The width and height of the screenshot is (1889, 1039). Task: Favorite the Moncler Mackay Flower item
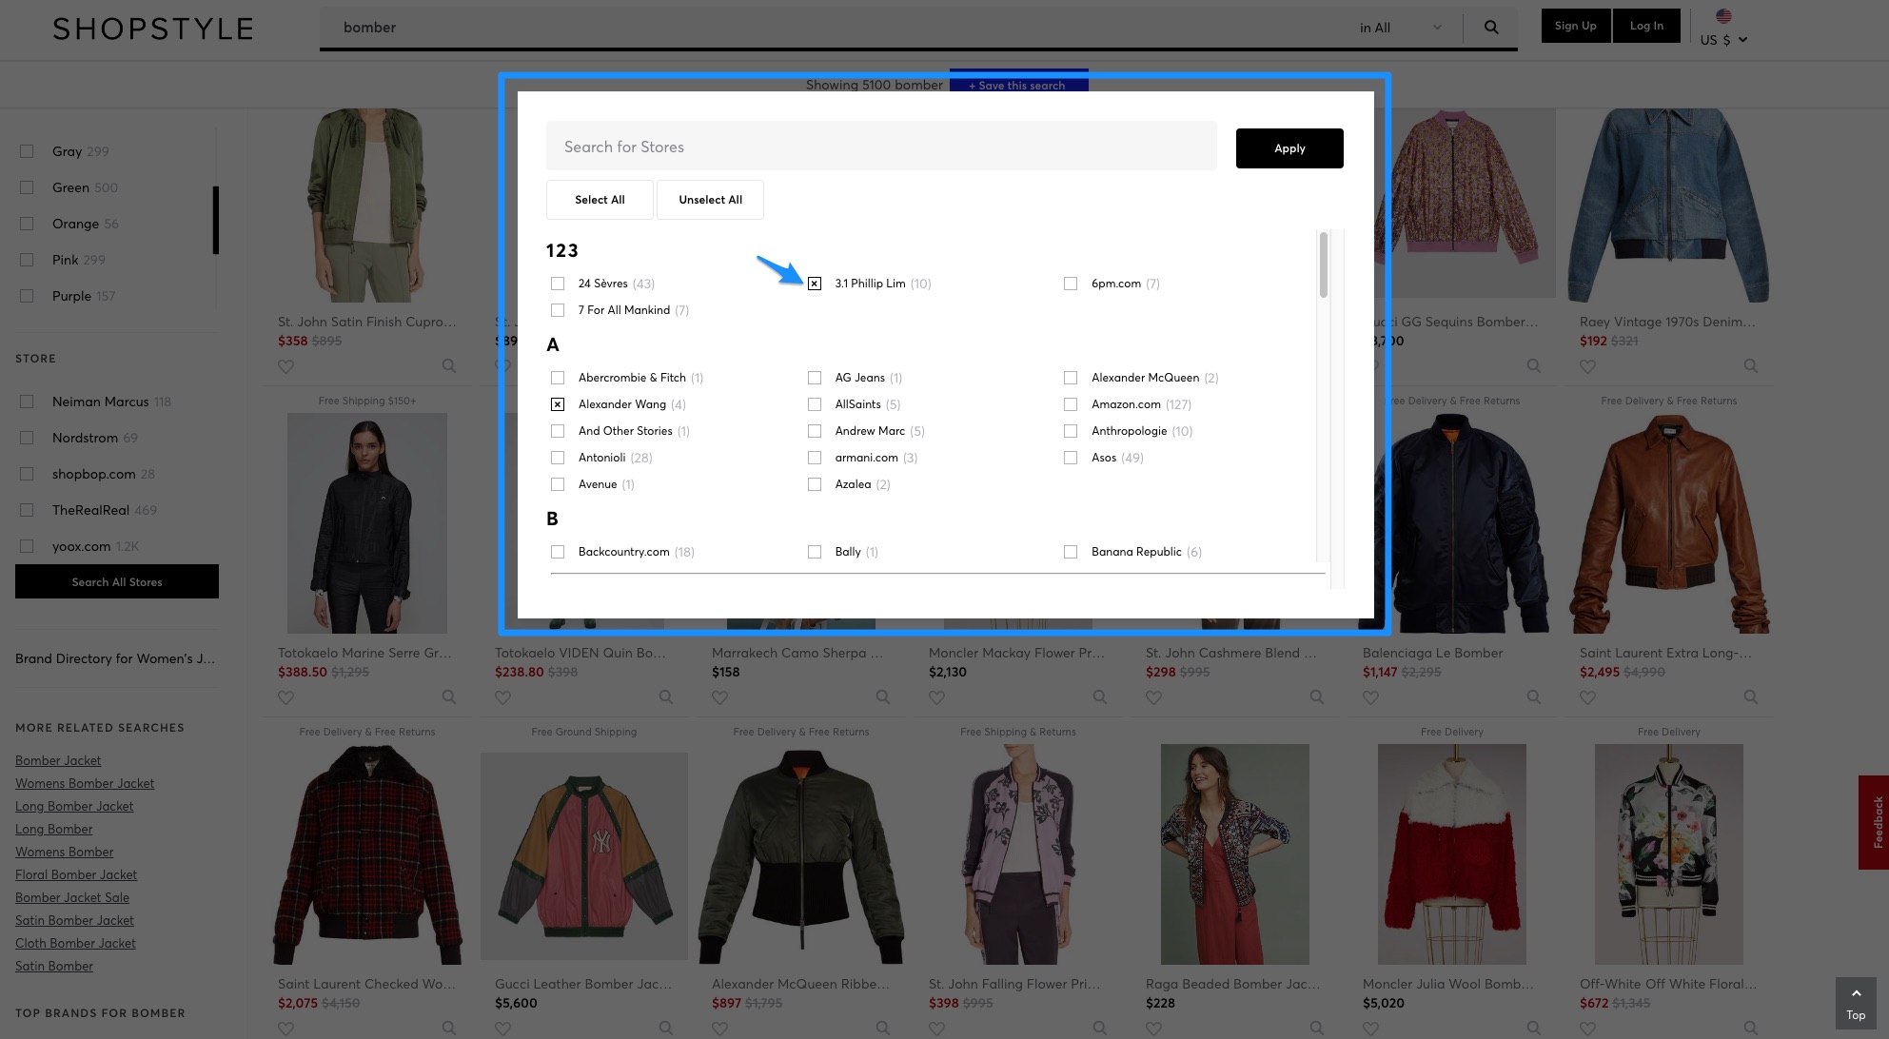pos(936,697)
